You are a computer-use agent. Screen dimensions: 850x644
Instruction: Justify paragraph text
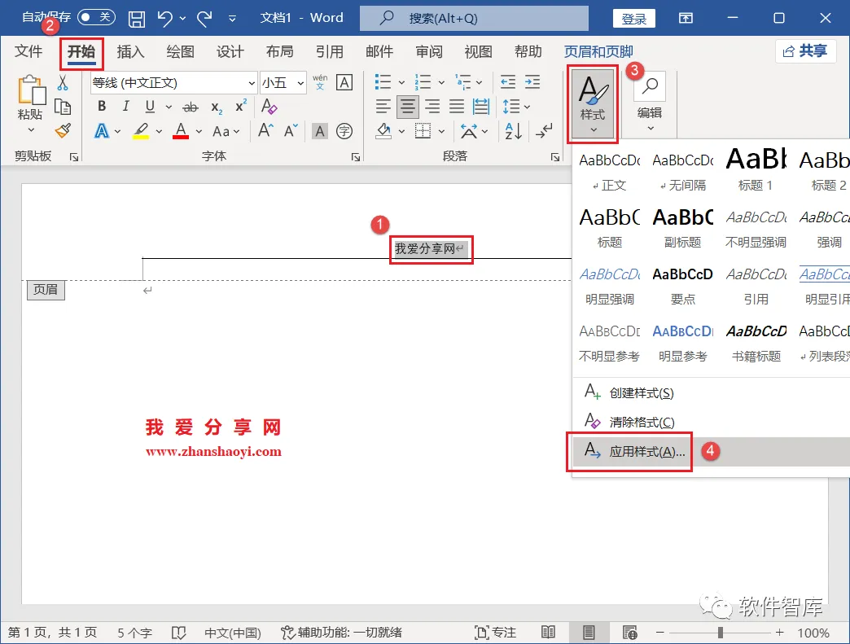click(x=457, y=107)
